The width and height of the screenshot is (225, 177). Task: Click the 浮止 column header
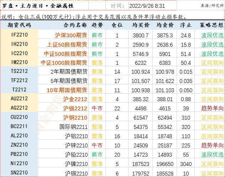[x=186, y=25]
